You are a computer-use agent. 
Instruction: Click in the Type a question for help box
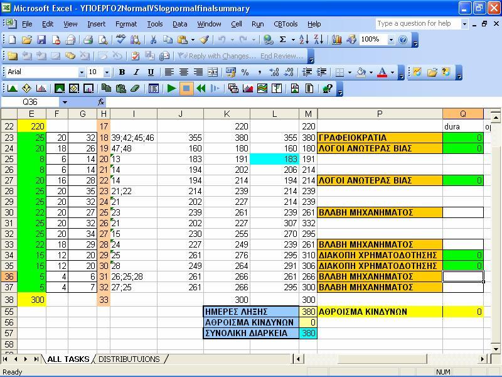coord(417,23)
